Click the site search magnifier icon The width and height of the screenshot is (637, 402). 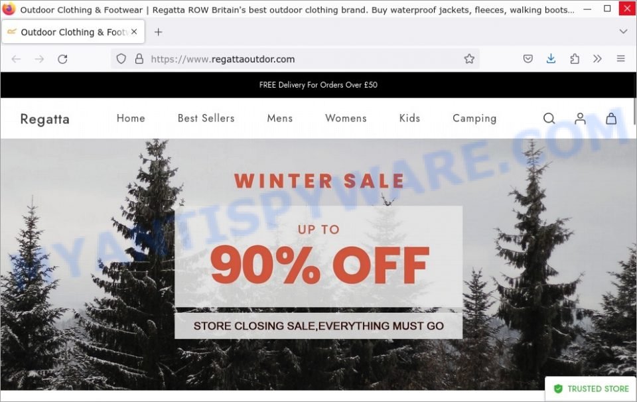tap(549, 118)
